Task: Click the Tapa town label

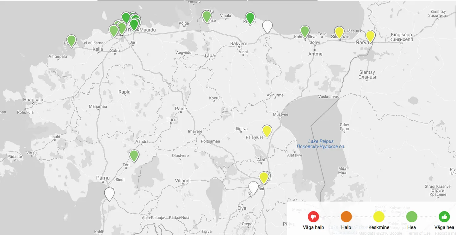Action: point(210,56)
